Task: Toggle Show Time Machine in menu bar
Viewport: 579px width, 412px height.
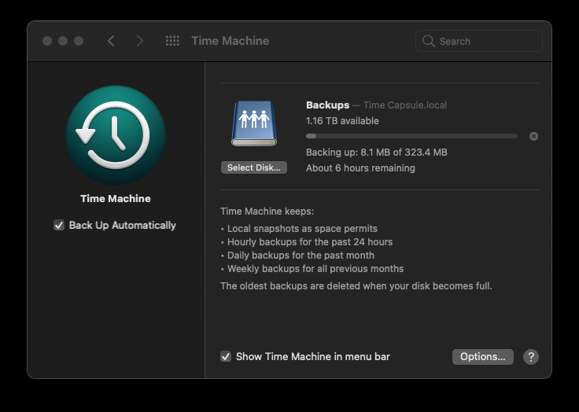Action: [x=226, y=357]
